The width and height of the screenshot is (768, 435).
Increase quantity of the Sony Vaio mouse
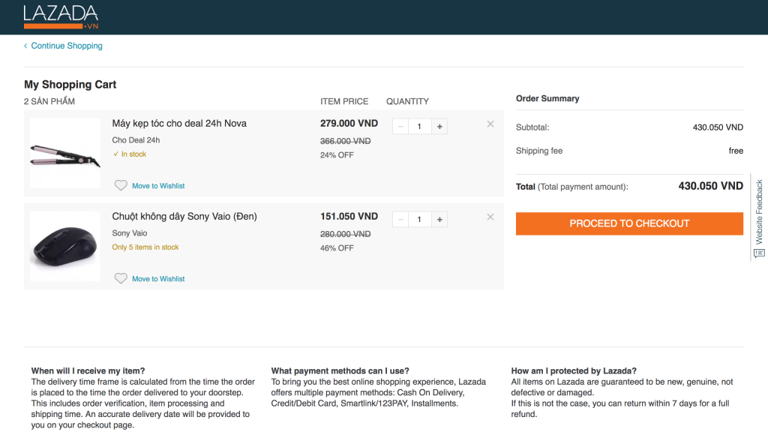tap(440, 220)
